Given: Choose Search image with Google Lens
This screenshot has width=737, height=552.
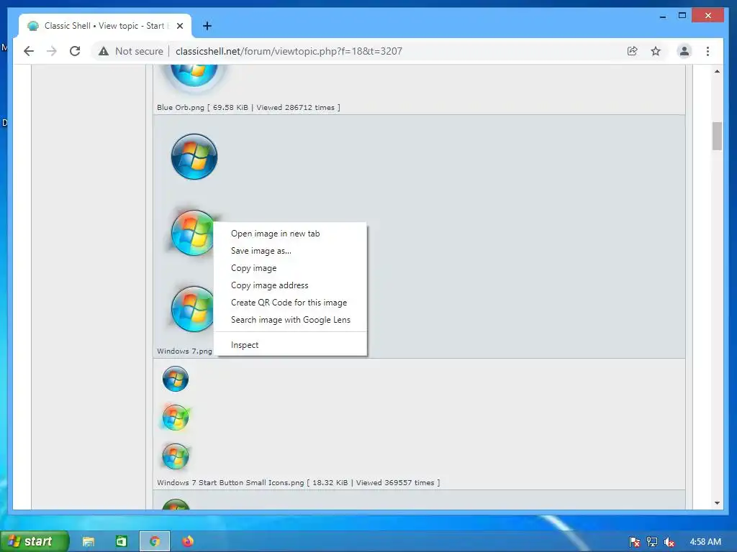Looking at the screenshot, I should [x=291, y=320].
